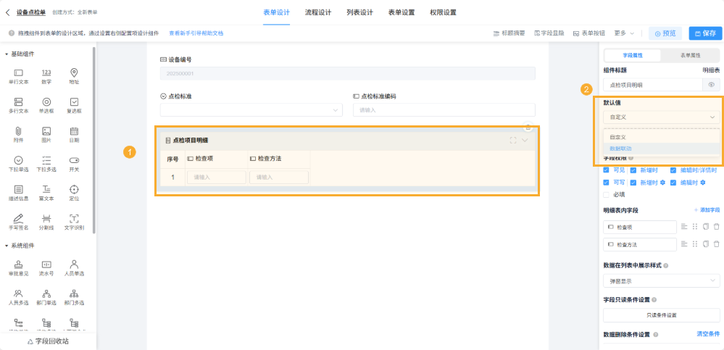Choose 自定义 option in the dropdown list
Image resolution: width=724 pixels, height=350 pixels.
click(661, 137)
